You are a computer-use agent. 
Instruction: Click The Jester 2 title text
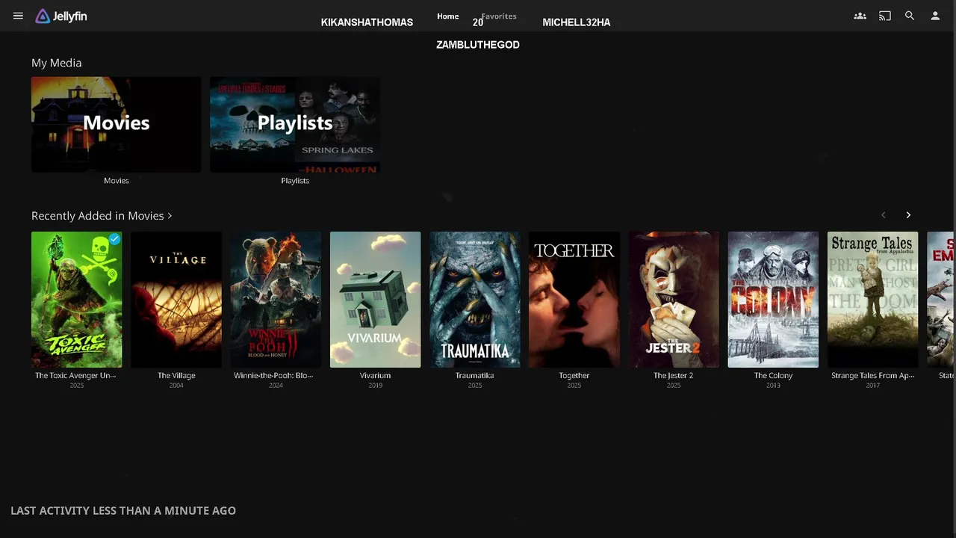pos(674,376)
